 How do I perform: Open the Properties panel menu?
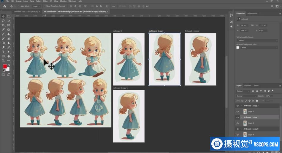[280, 13]
